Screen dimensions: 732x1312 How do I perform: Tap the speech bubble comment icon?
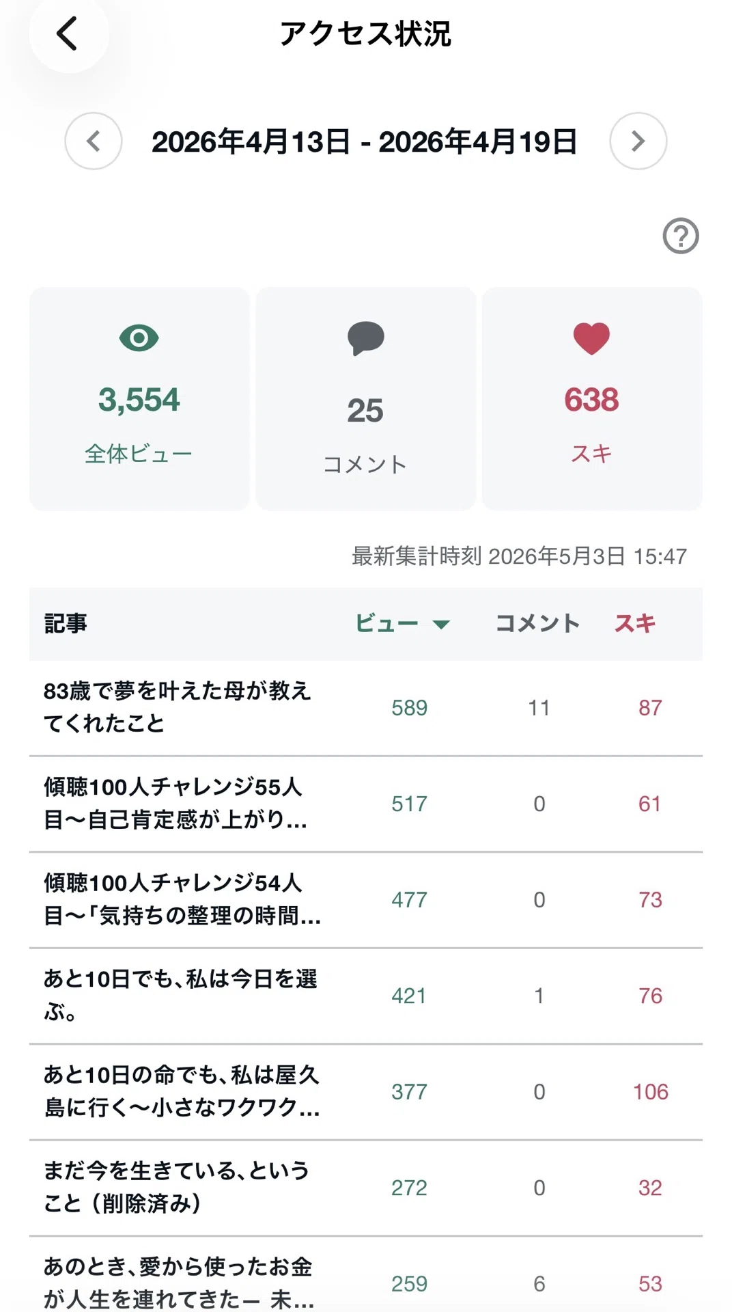(x=366, y=338)
